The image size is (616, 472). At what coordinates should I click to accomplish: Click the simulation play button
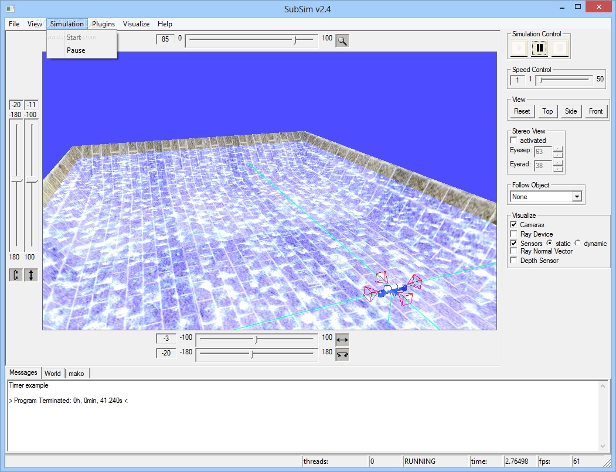click(x=519, y=48)
